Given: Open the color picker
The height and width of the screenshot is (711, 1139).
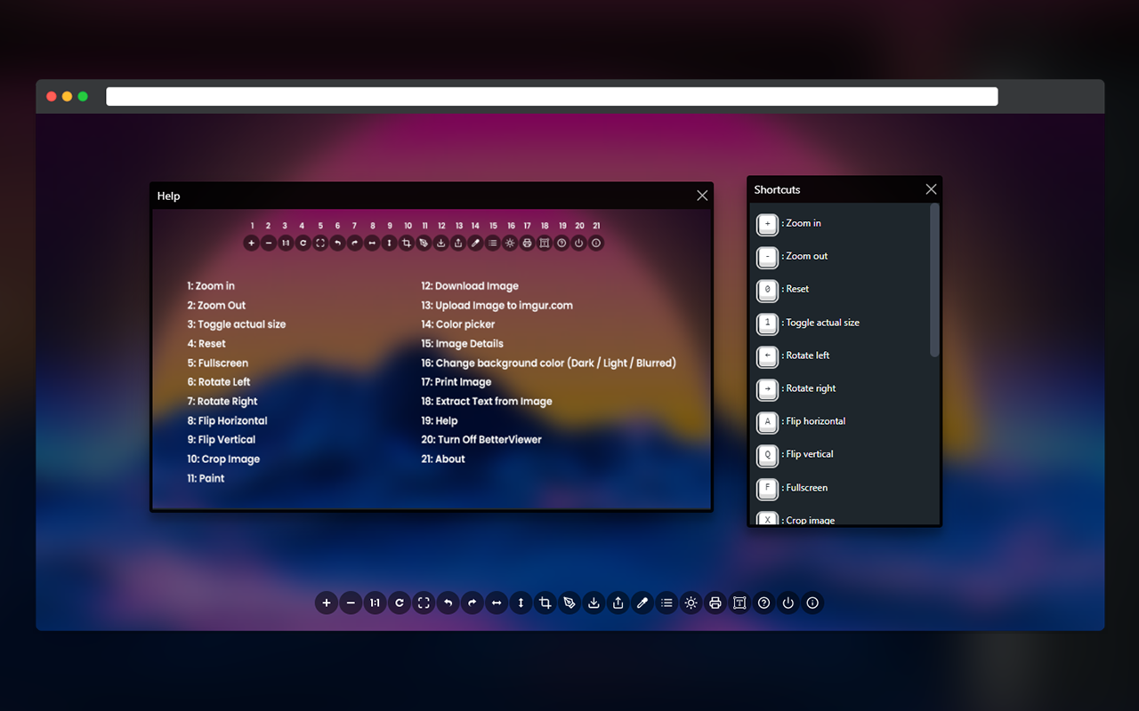Looking at the screenshot, I should tap(642, 603).
